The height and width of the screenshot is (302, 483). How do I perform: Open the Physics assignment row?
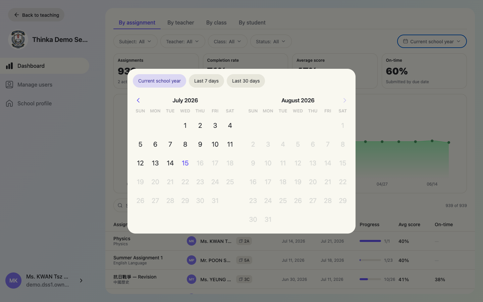tap(290, 241)
